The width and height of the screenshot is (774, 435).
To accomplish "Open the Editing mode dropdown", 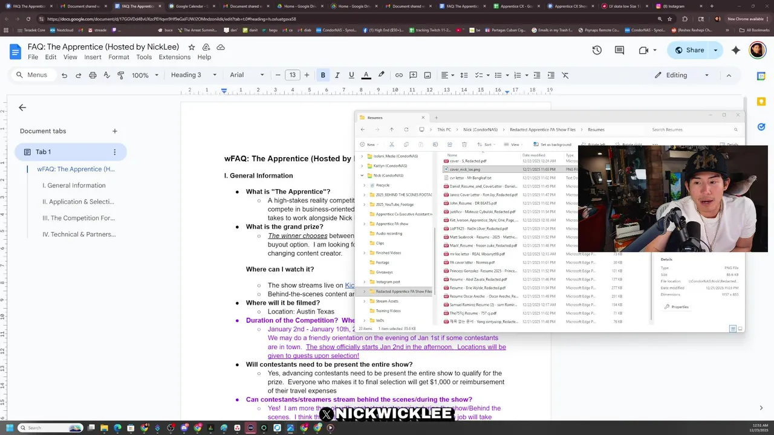I will [x=681, y=75].
